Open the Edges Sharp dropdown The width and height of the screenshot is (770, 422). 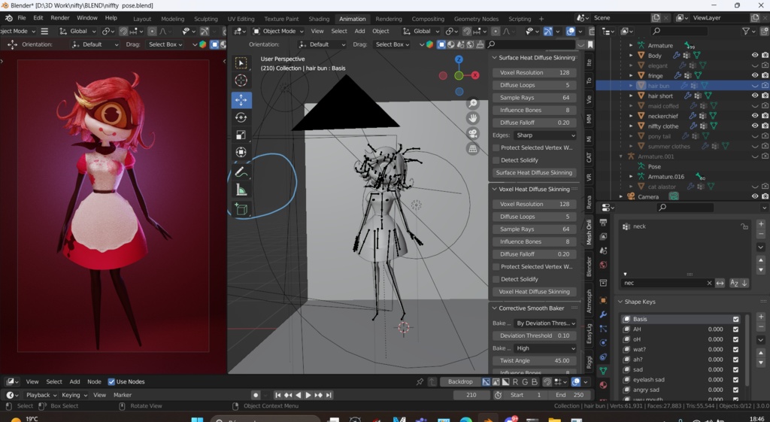point(545,135)
